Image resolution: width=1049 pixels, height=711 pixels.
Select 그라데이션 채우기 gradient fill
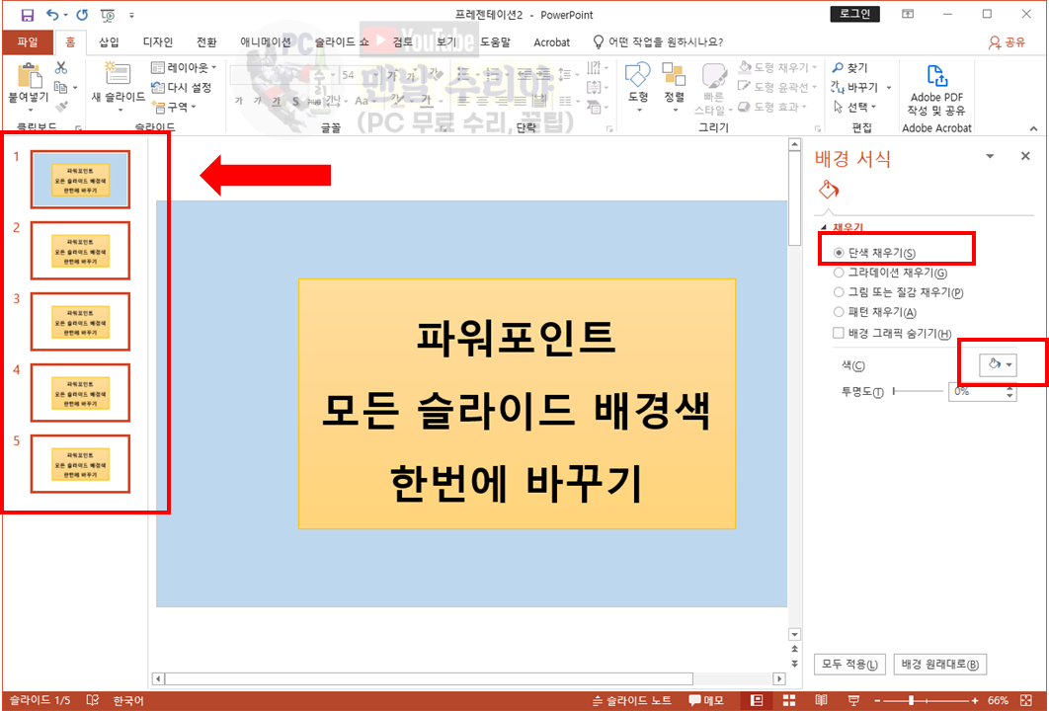tap(890, 273)
